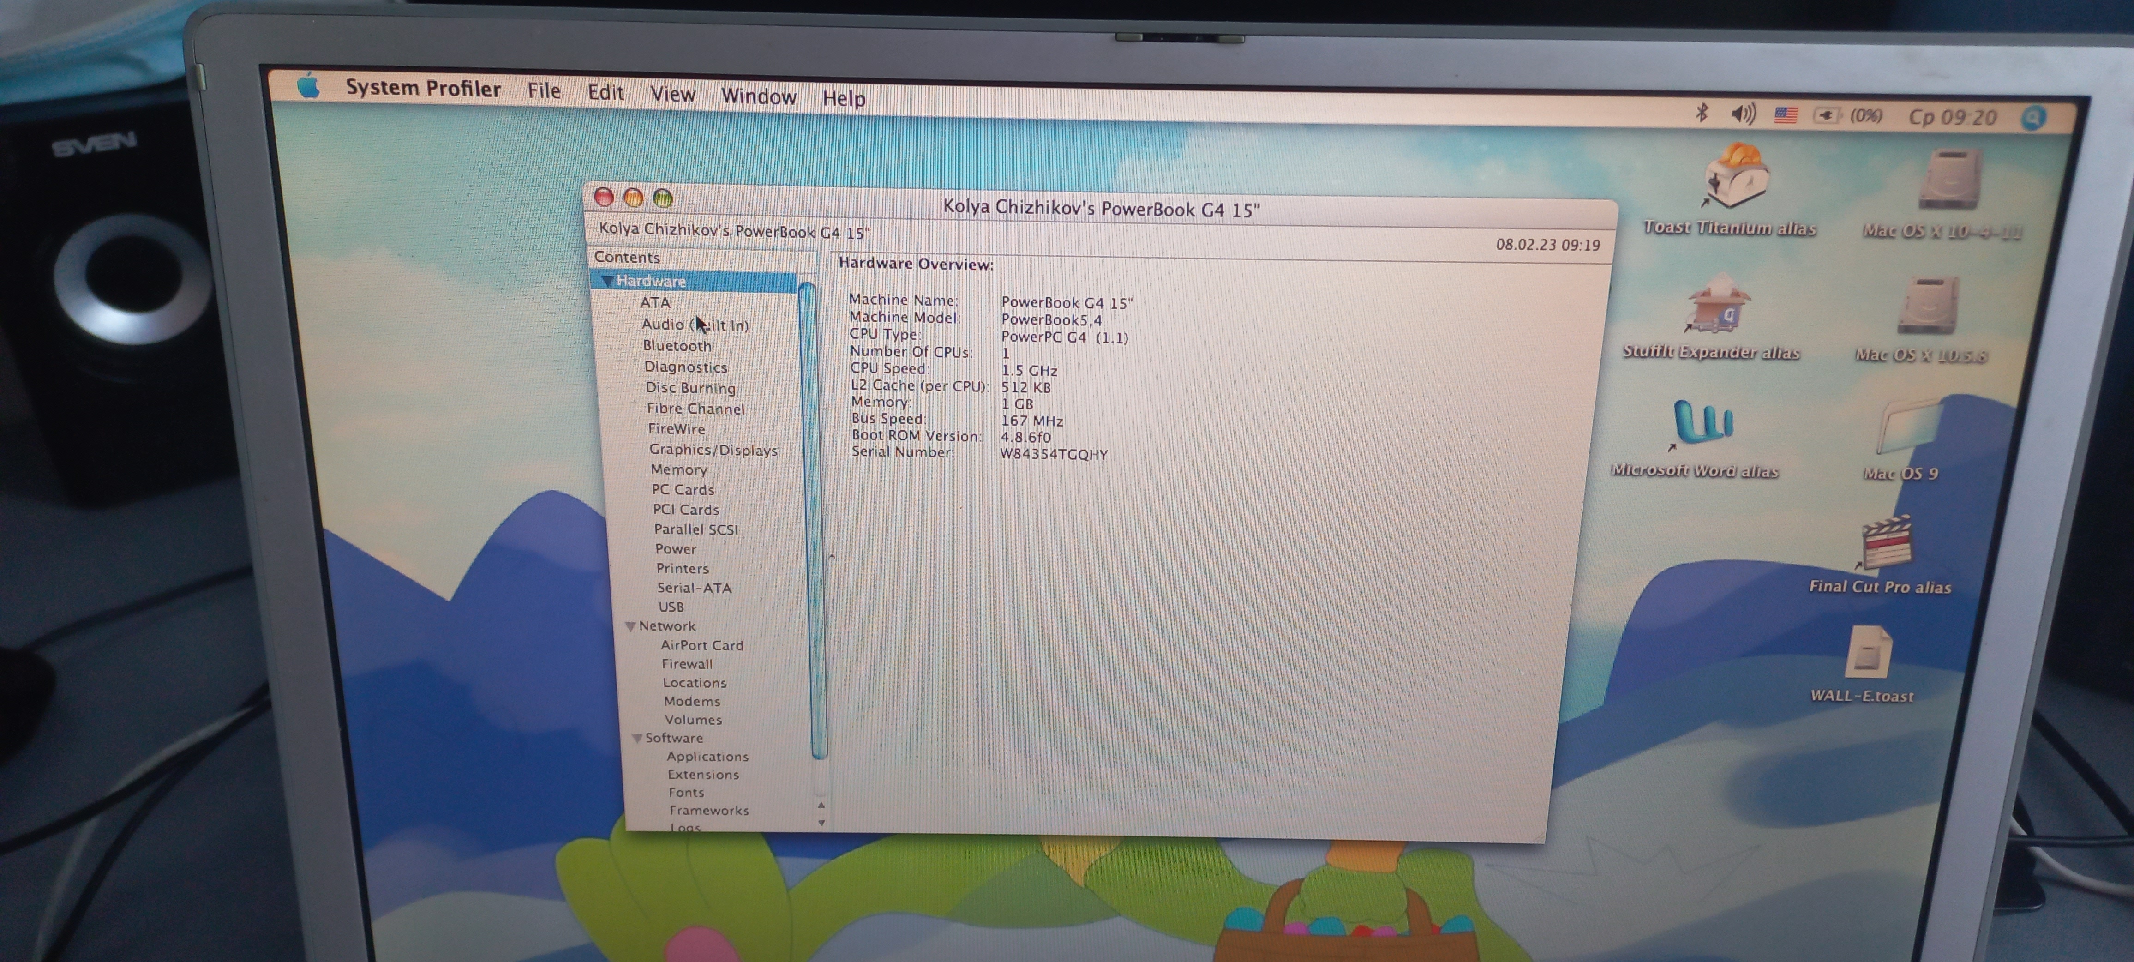Click the scroll down arrow in Contents
2134x962 pixels.
coord(821,822)
